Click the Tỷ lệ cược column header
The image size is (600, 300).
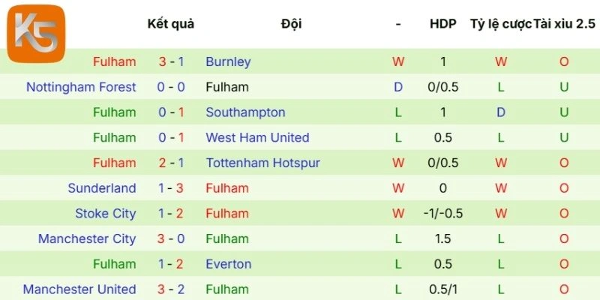[500, 24]
